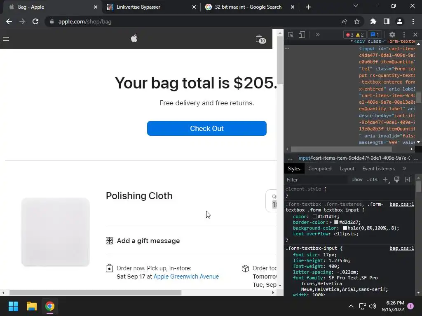Click the page horizontal scrollbar
The height and width of the screenshot is (316, 422).
(x=95, y=293)
